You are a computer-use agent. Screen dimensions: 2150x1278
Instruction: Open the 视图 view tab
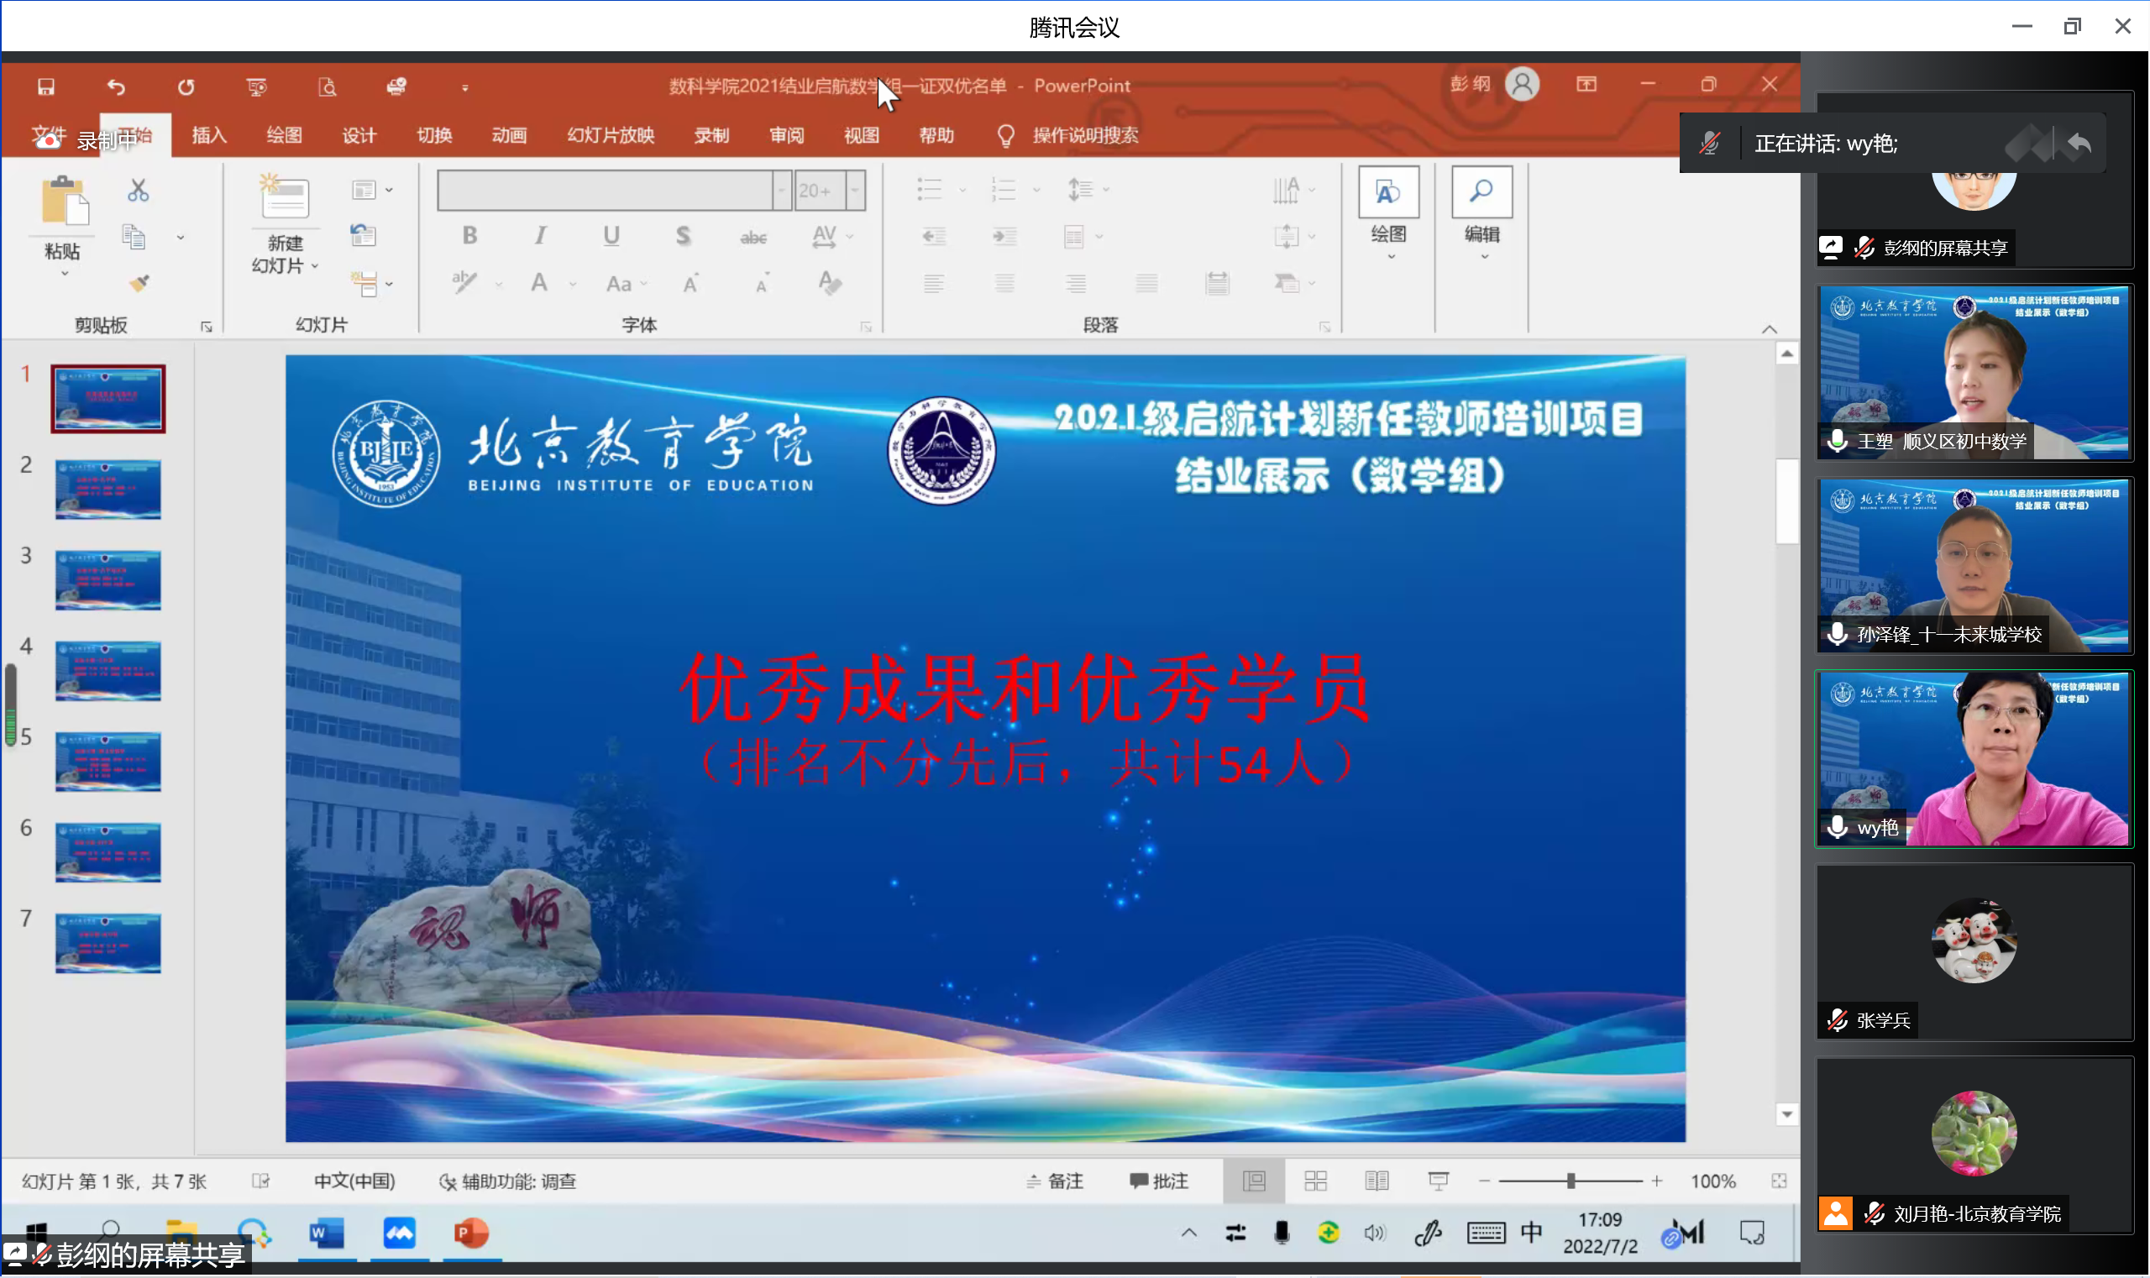[862, 135]
